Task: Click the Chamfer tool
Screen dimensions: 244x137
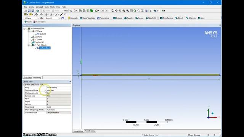Action: (x=191, y=18)
